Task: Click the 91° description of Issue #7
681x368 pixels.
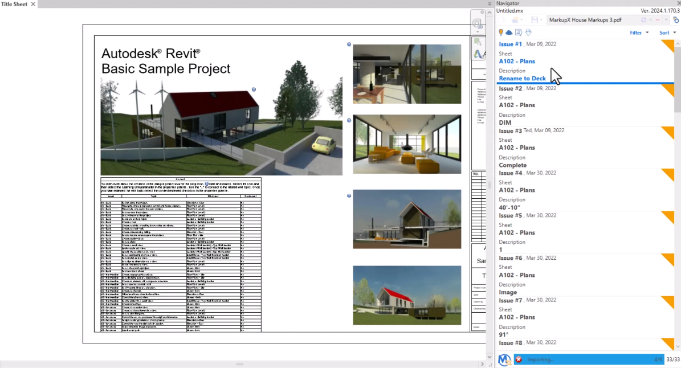Action: (x=503, y=334)
